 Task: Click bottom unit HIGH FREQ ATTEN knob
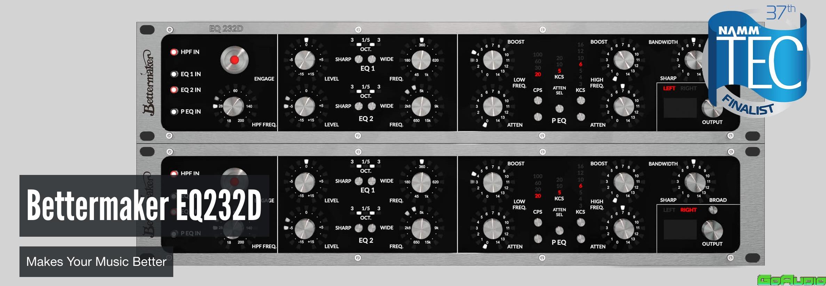(624, 228)
